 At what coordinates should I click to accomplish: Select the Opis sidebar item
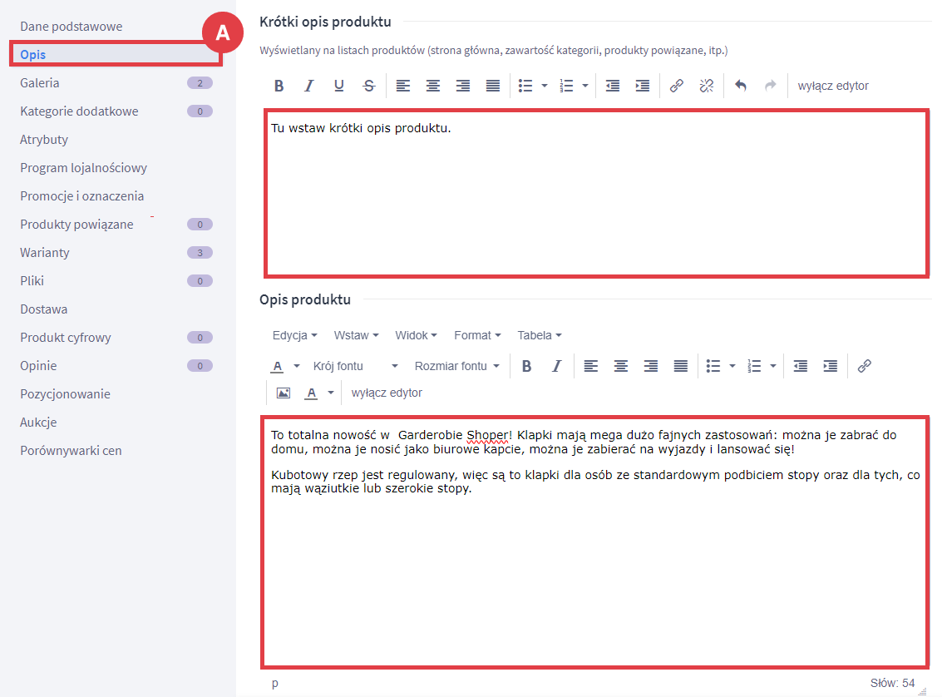pos(116,55)
